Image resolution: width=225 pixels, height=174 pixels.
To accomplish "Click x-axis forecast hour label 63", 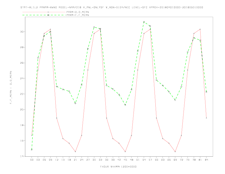I will [x=163, y=160].
